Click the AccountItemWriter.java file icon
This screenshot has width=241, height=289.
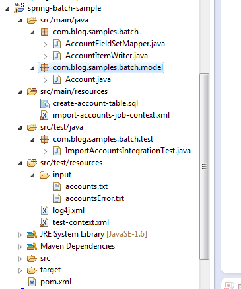point(57,56)
